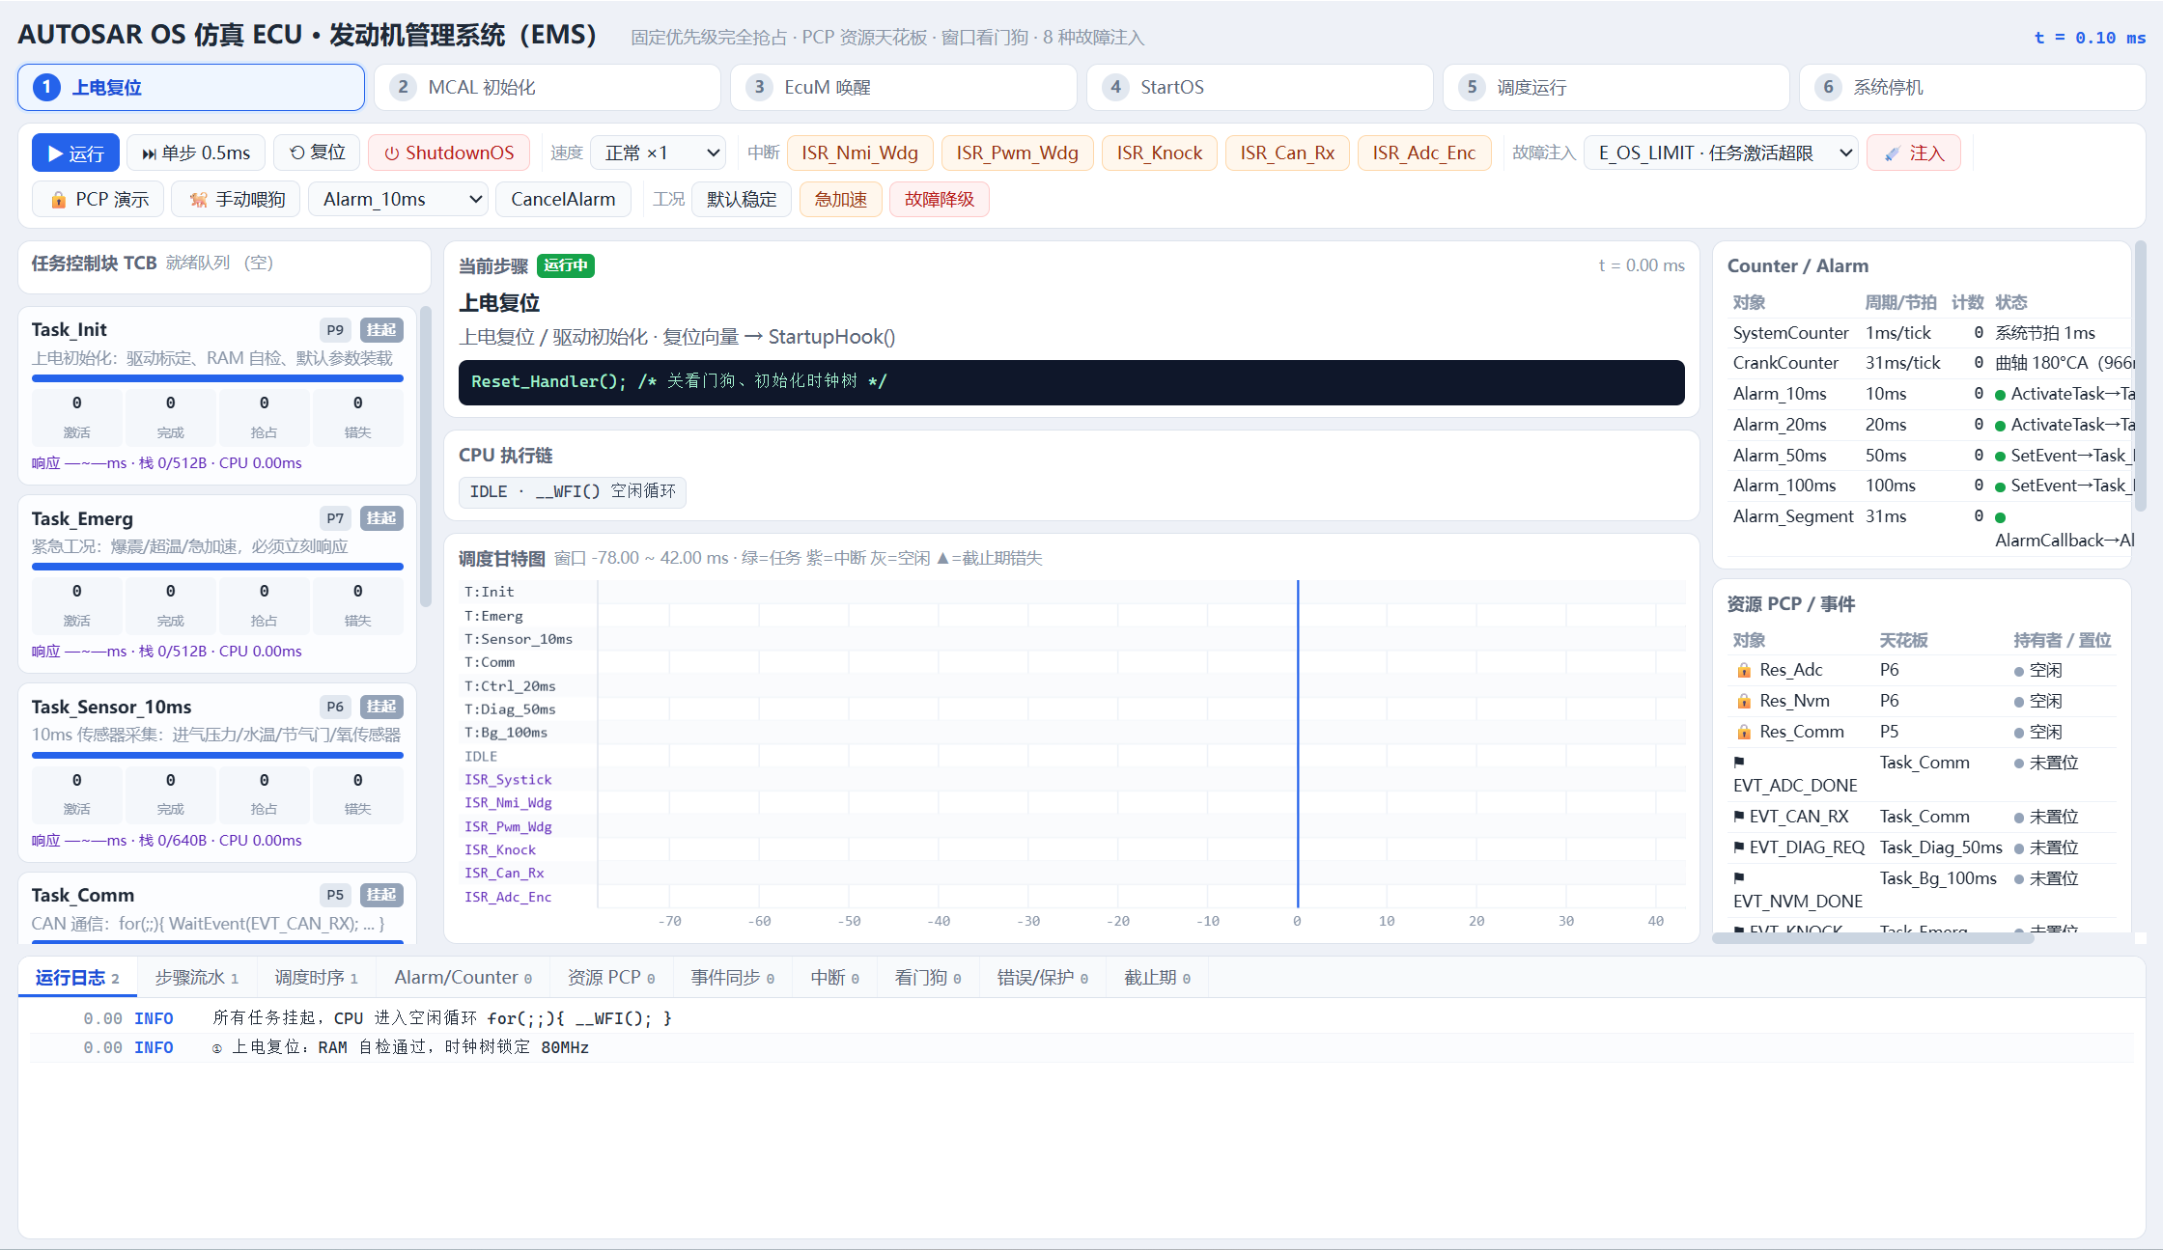The height and width of the screenshot is (1250, 2163).
Task: Click the Task_Init card title
Action: coord(69,329)
